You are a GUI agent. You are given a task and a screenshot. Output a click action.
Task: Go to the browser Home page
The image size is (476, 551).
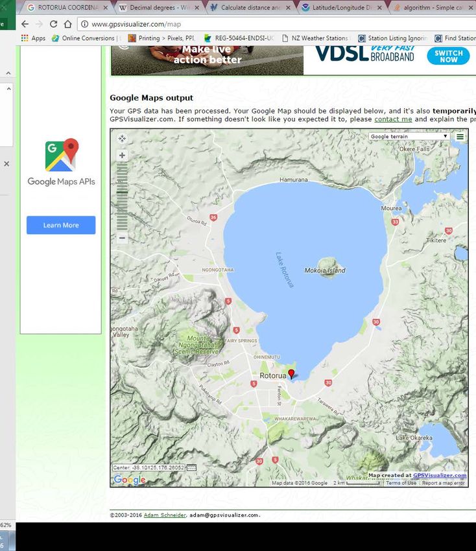pos(68,24)
